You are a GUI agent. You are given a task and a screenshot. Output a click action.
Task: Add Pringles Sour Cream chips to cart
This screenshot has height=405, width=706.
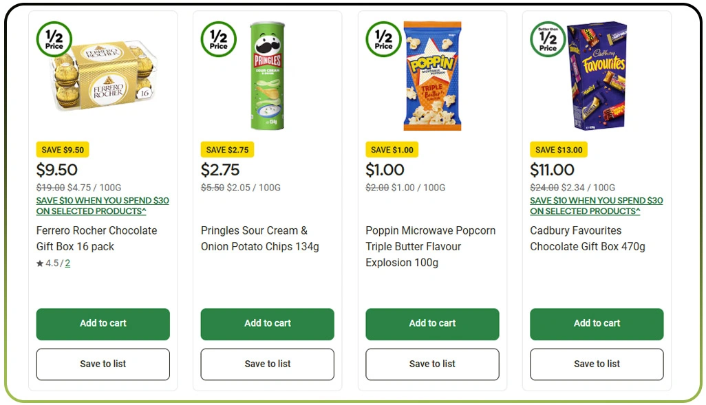(267, 324)
